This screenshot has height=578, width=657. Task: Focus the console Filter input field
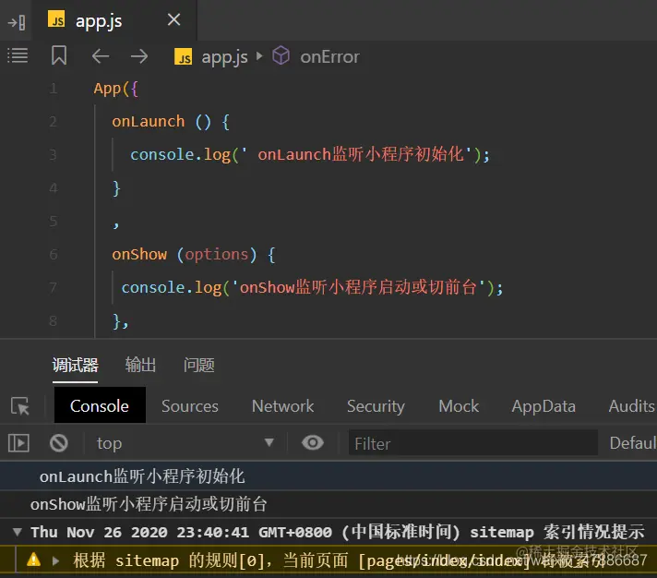pos(473,443)
